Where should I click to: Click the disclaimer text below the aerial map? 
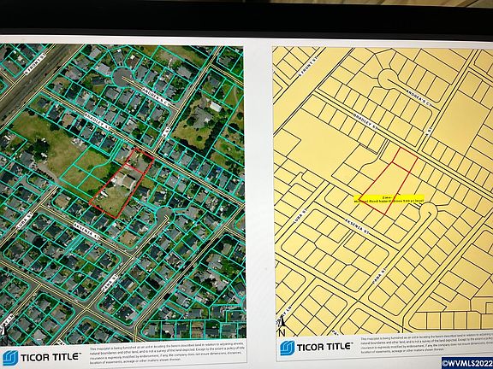pyautogui.click(x=167, y=354)
